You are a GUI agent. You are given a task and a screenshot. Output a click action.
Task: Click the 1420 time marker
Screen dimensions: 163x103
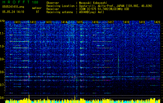(157, 22)
